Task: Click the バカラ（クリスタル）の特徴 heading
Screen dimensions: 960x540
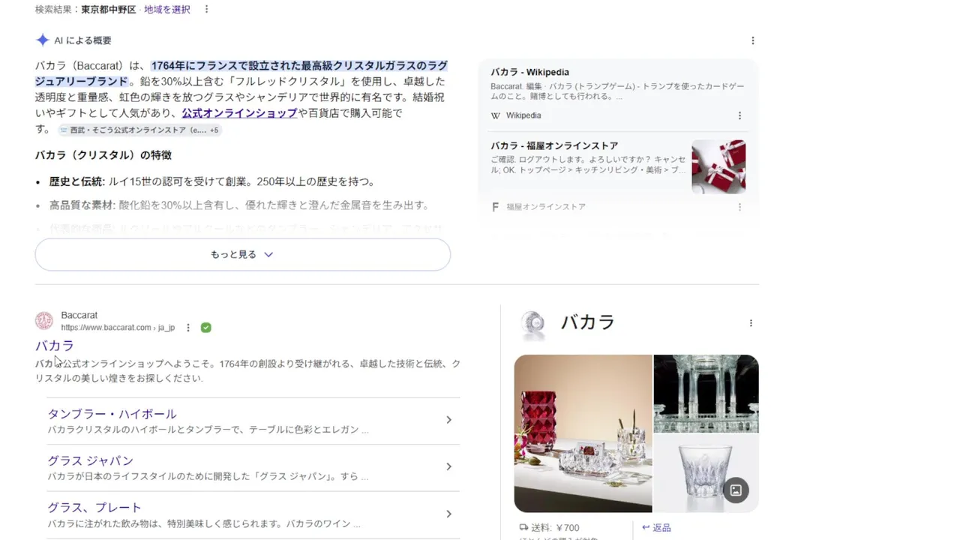Action: [103, 155]
